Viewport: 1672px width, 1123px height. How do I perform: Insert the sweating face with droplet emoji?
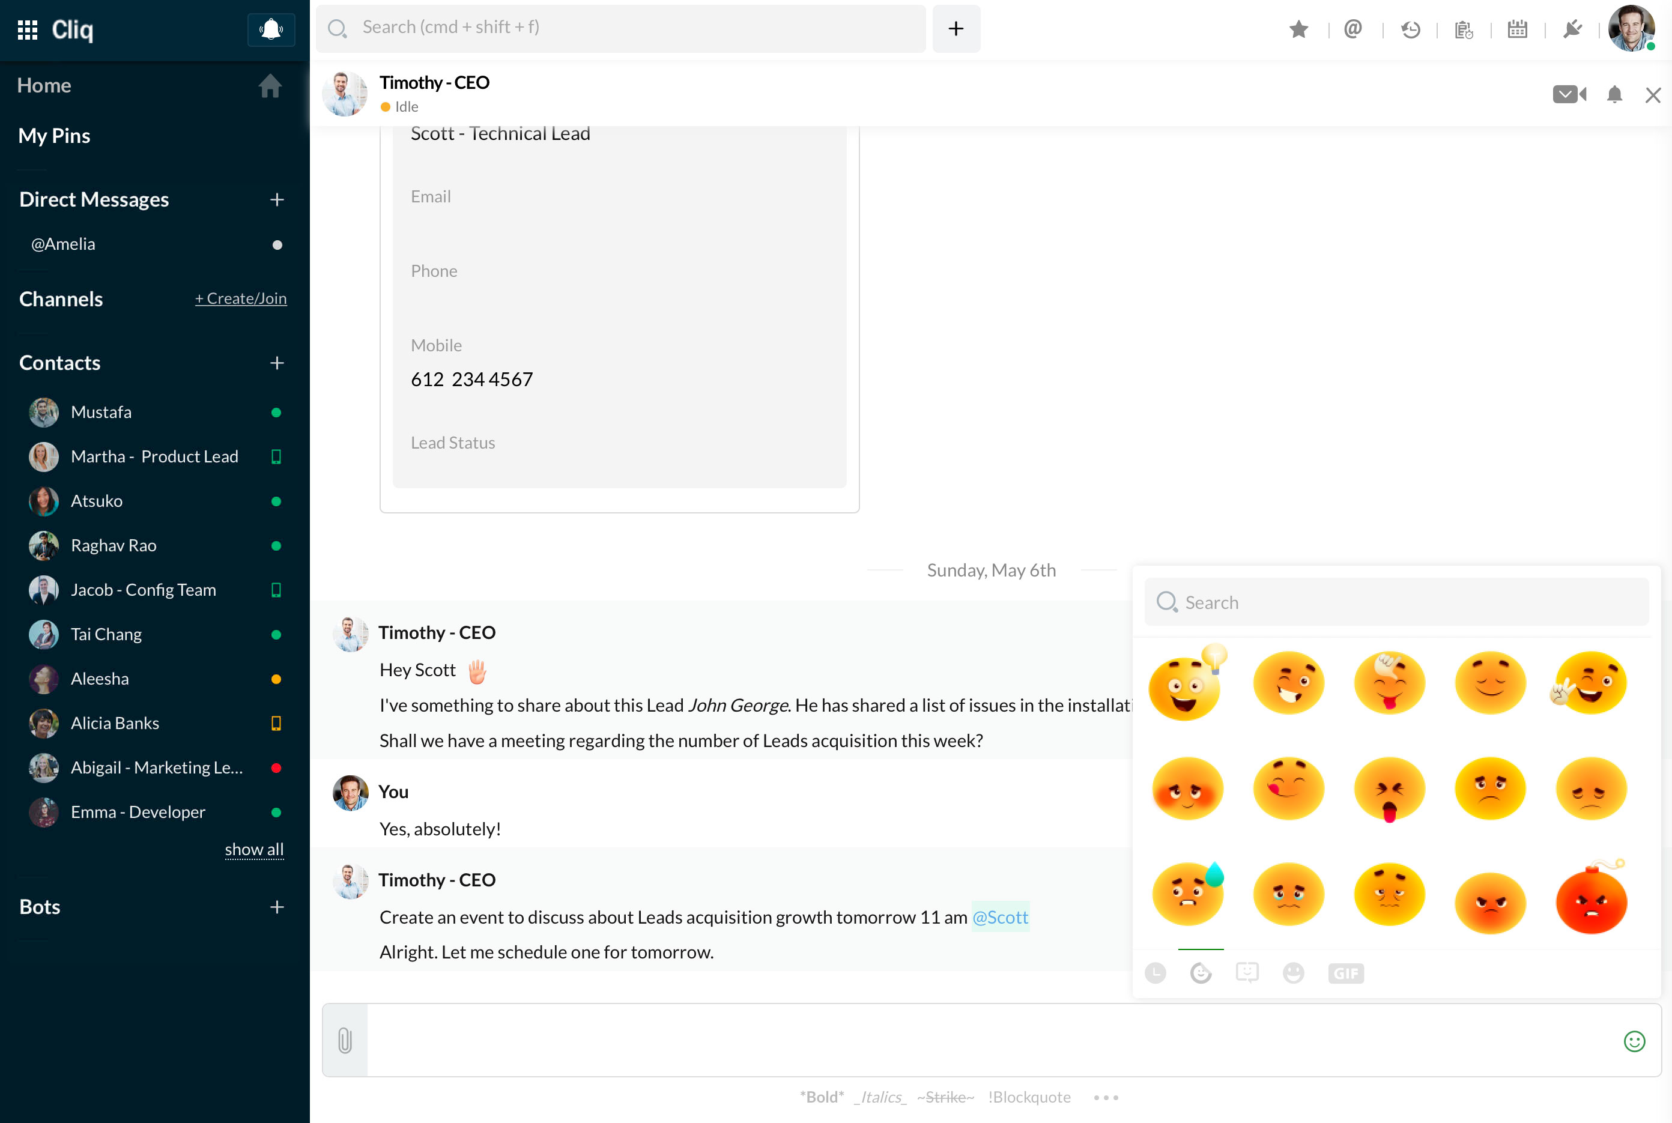1188,894
